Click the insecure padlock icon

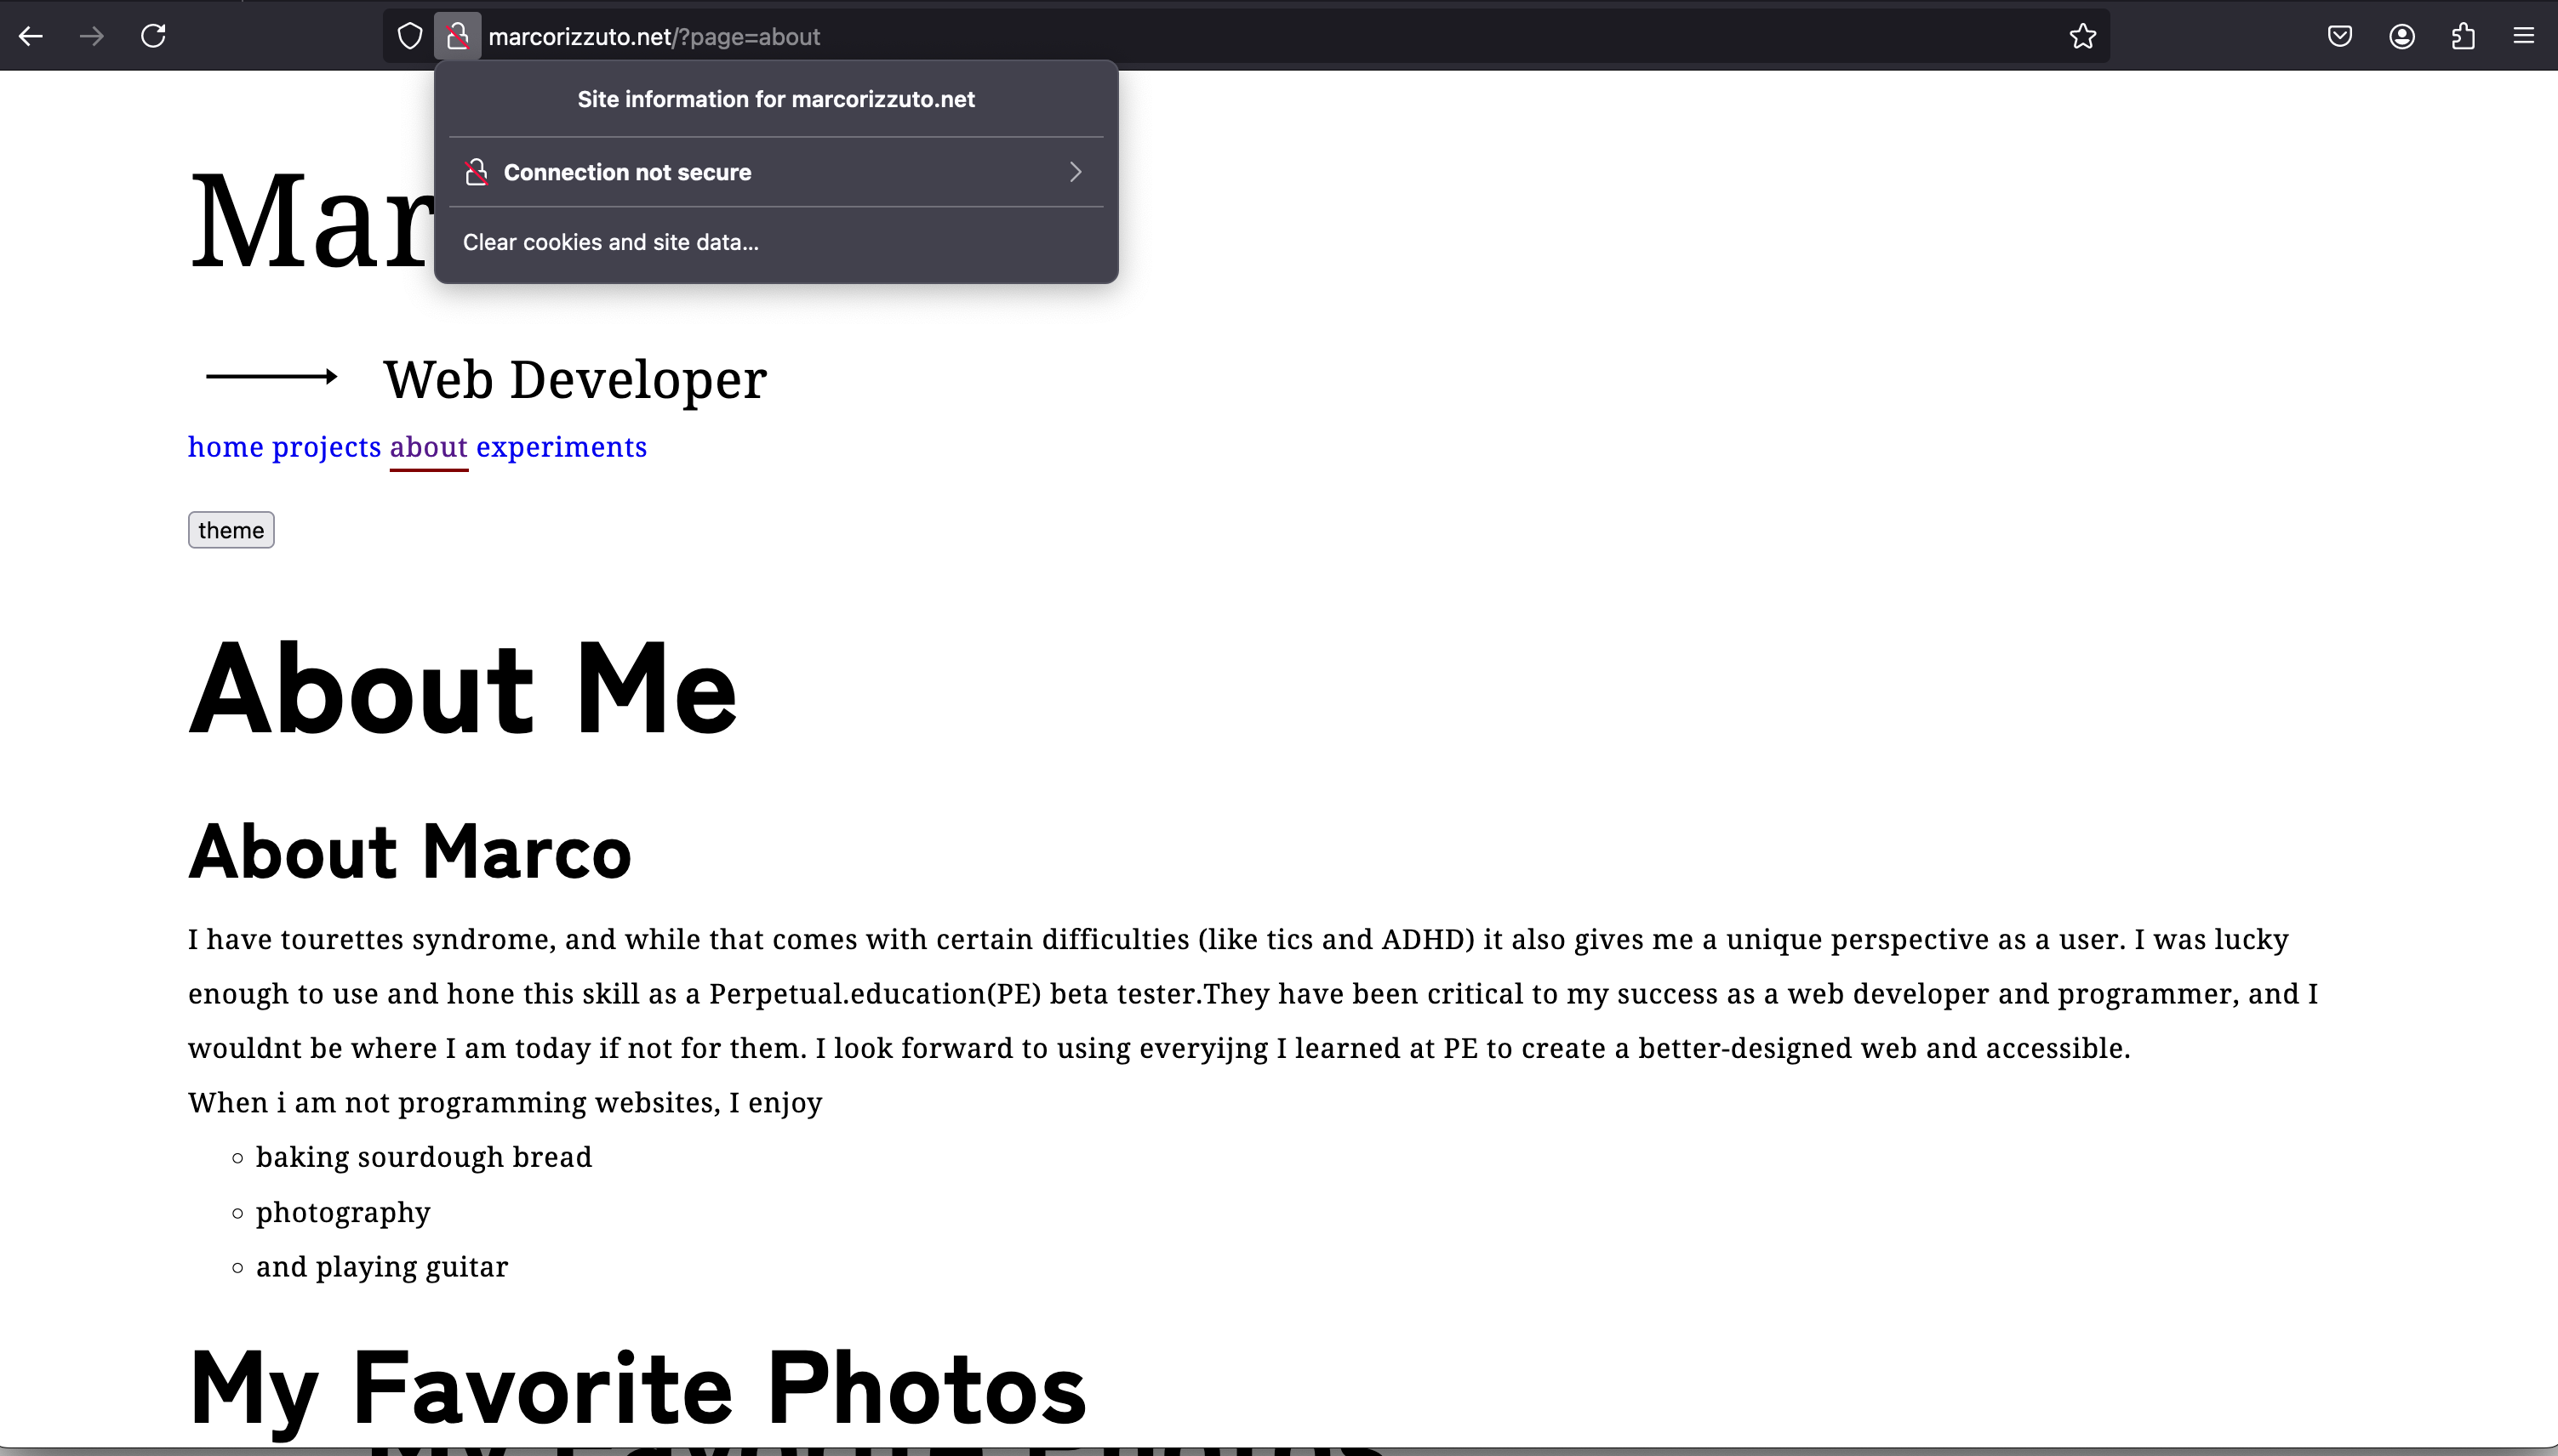click(457, 37)
